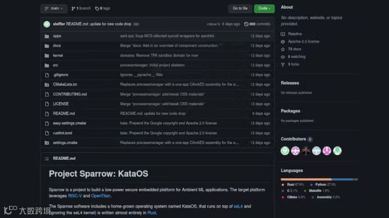The height and width of the screenshot is (218, 389).
Task: Open the RISC-V link in README
Action: [75, 196]
